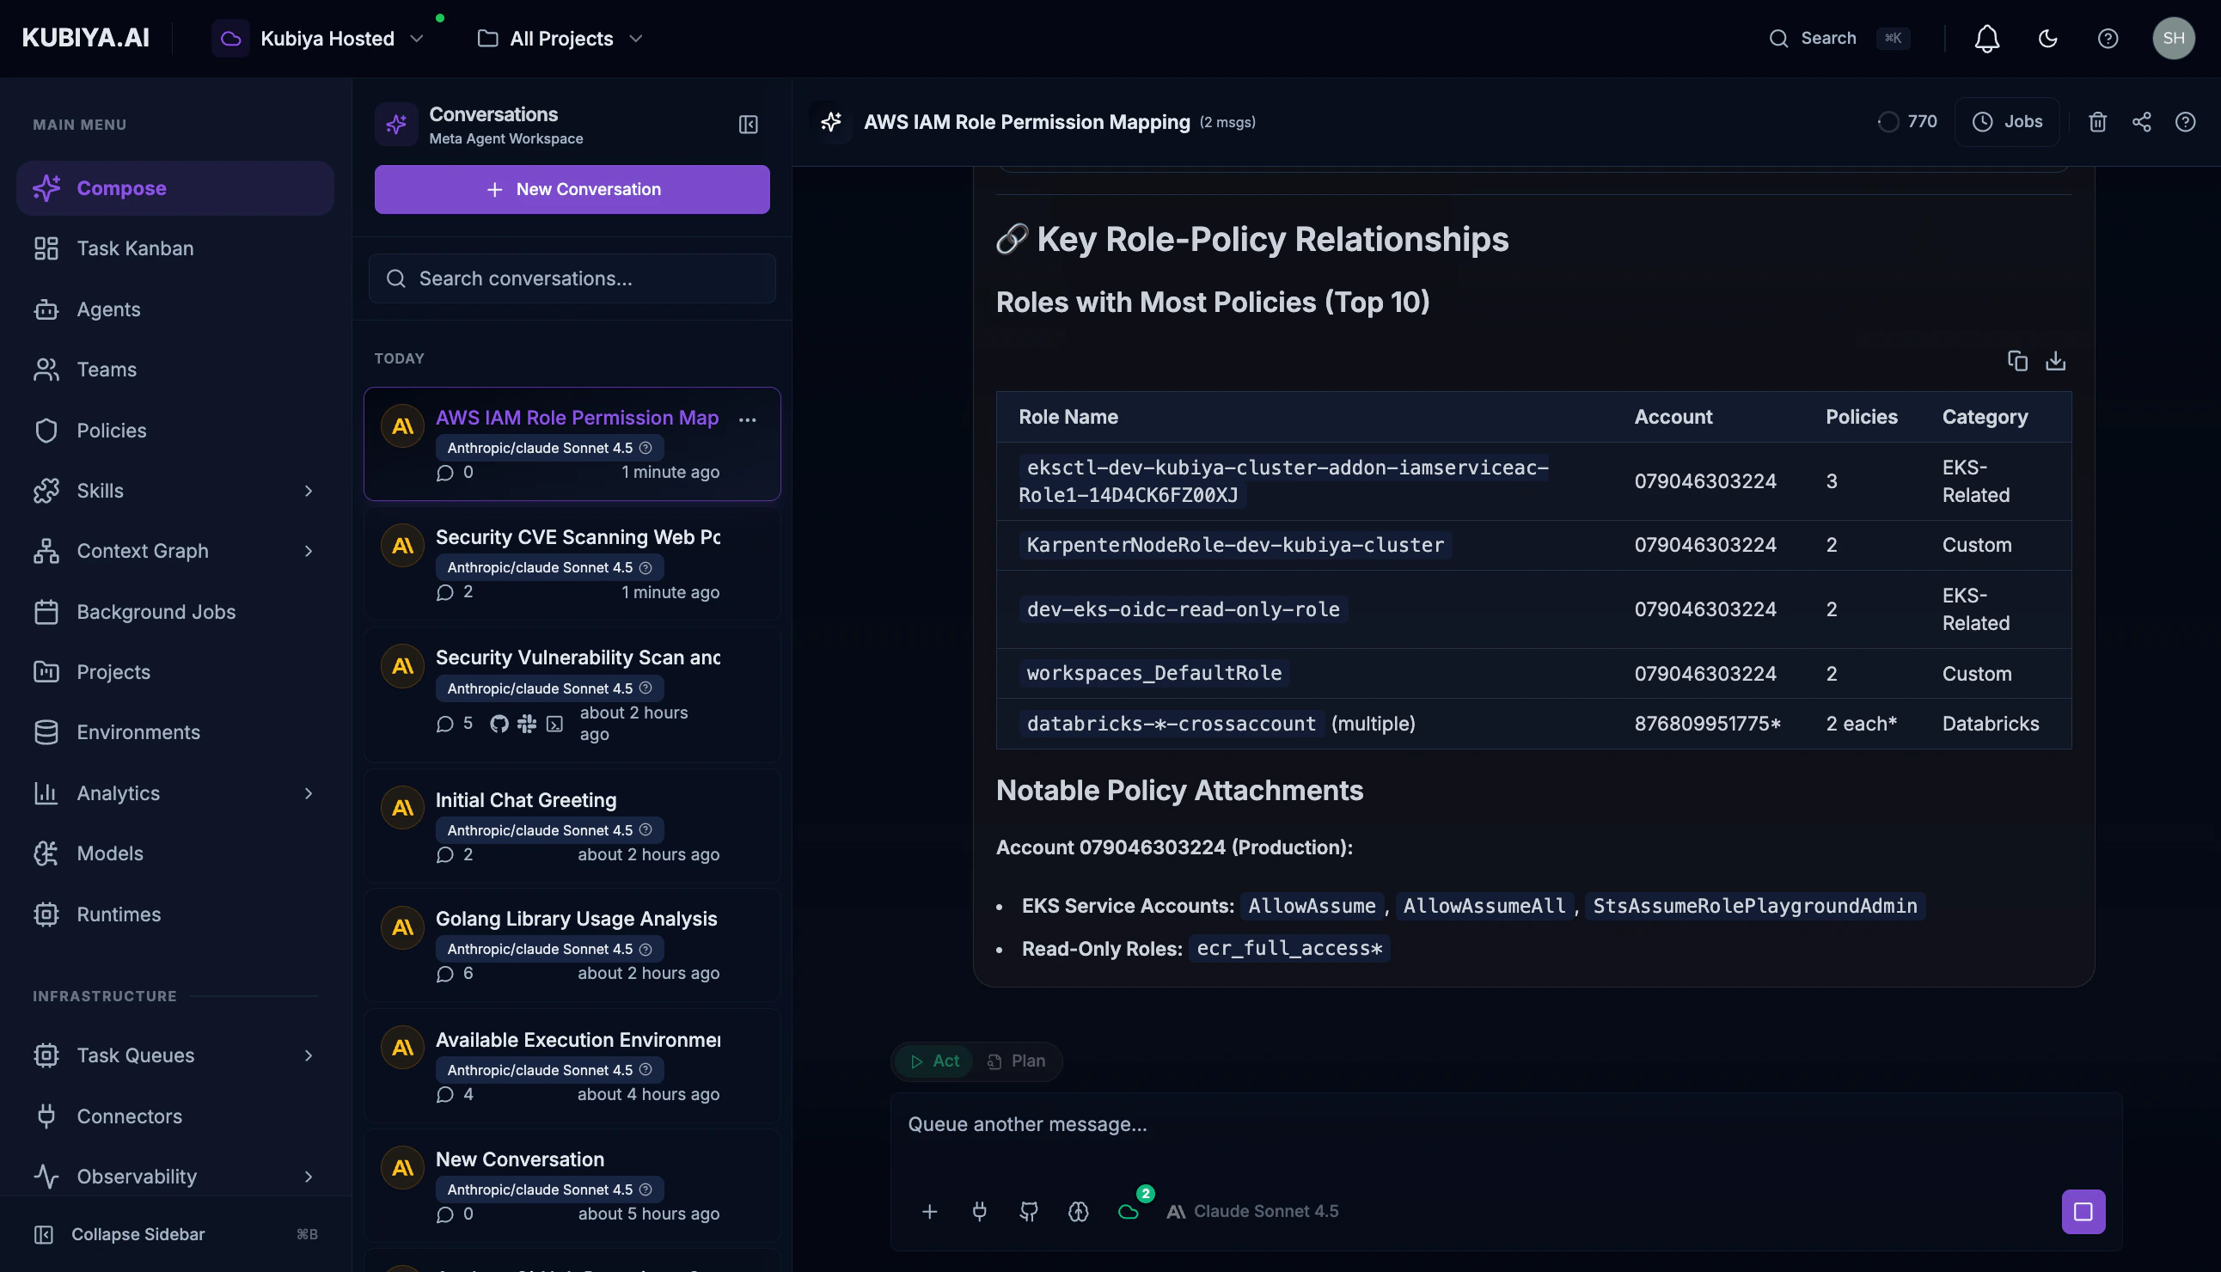Viewport: 2221px width, 1272px height.
Task: Open Claude Sonnet 4.5 model selector
Action: [x=1253, y=1211]
